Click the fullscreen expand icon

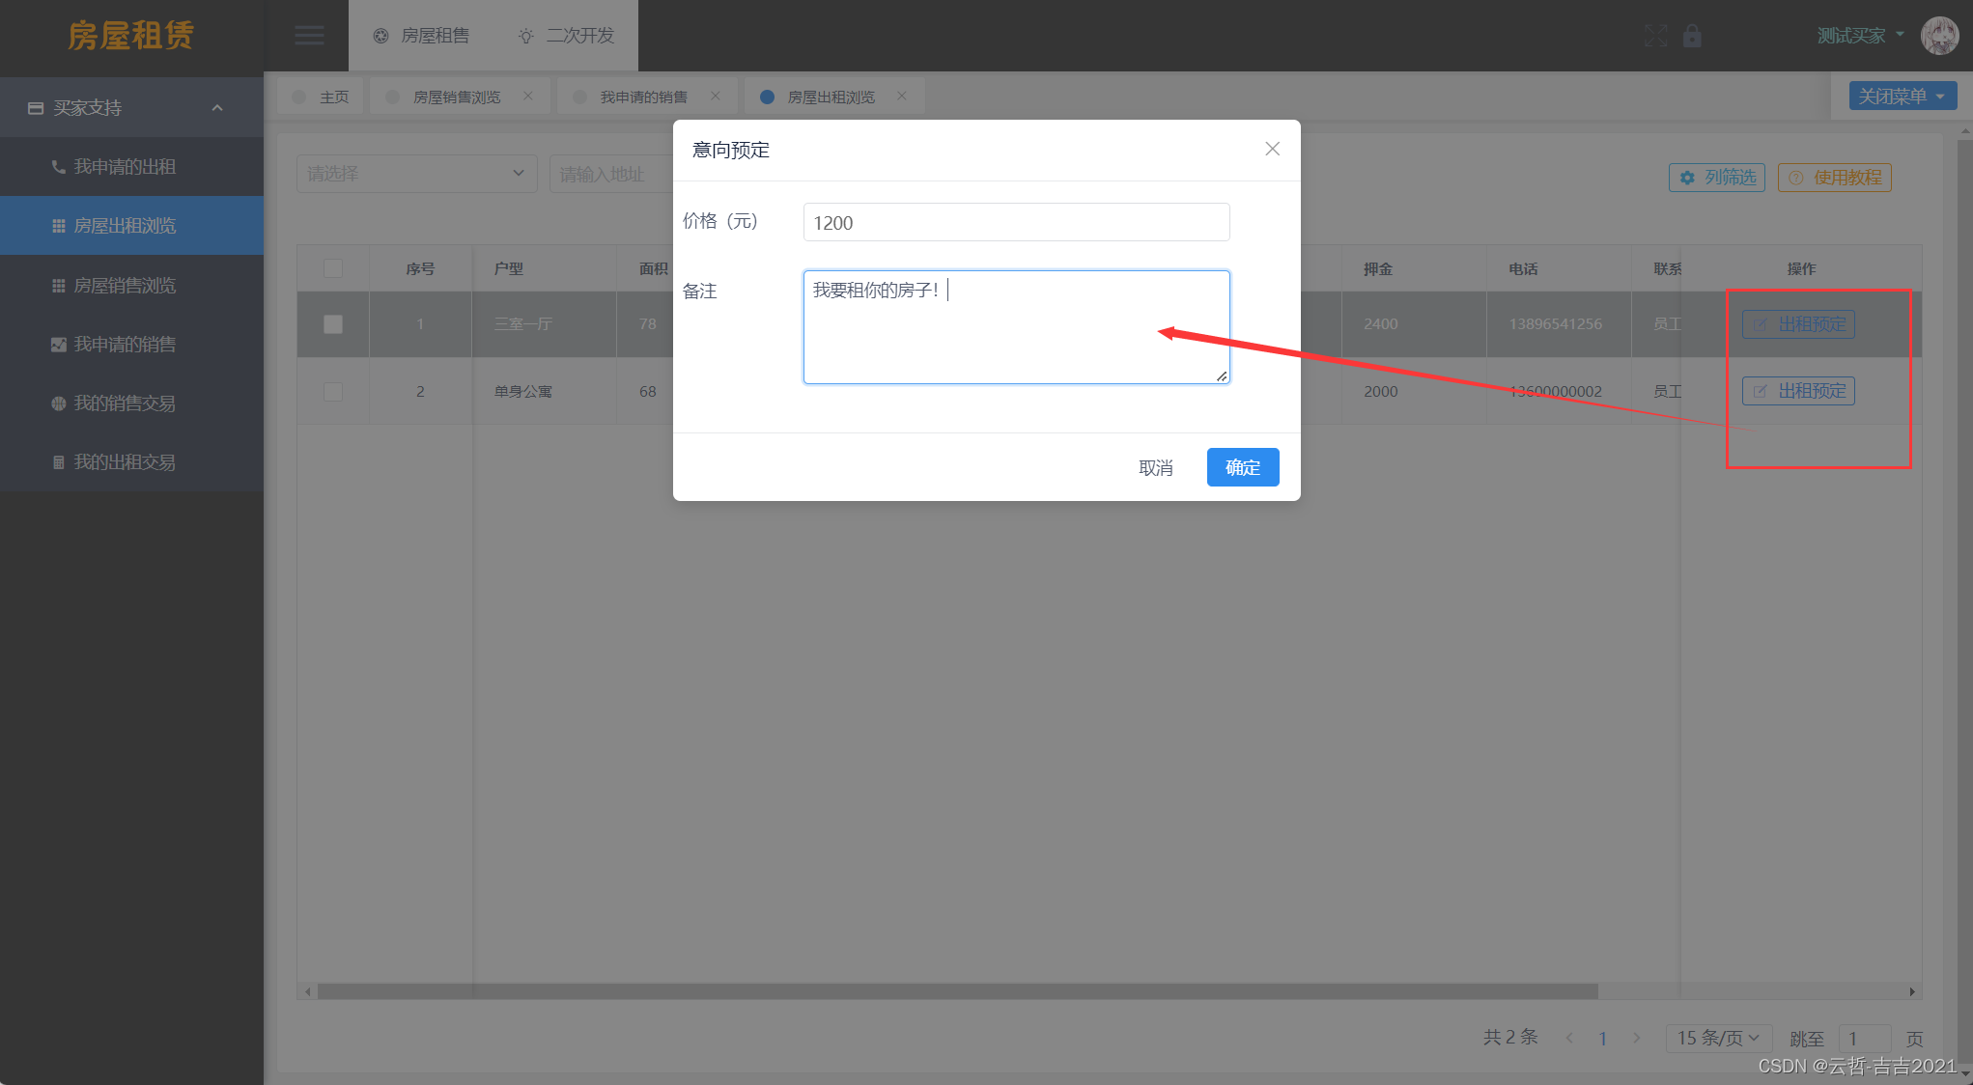click(1655, 36)
